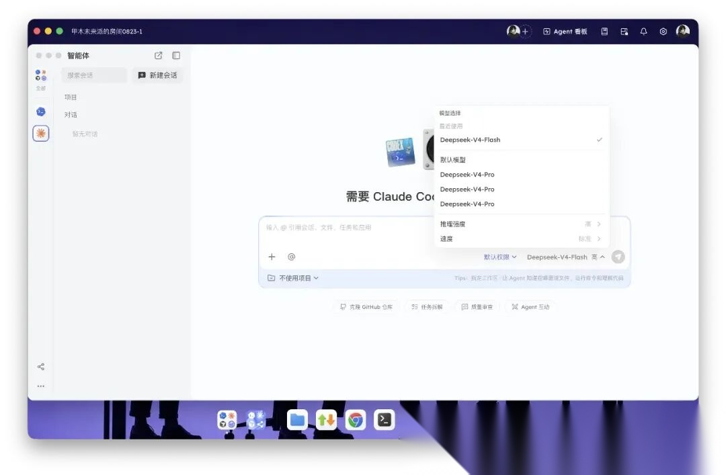Open the up-down arrows transfer app in dock
The height and width of the screenshot is (475, 726).
point(327,420)
